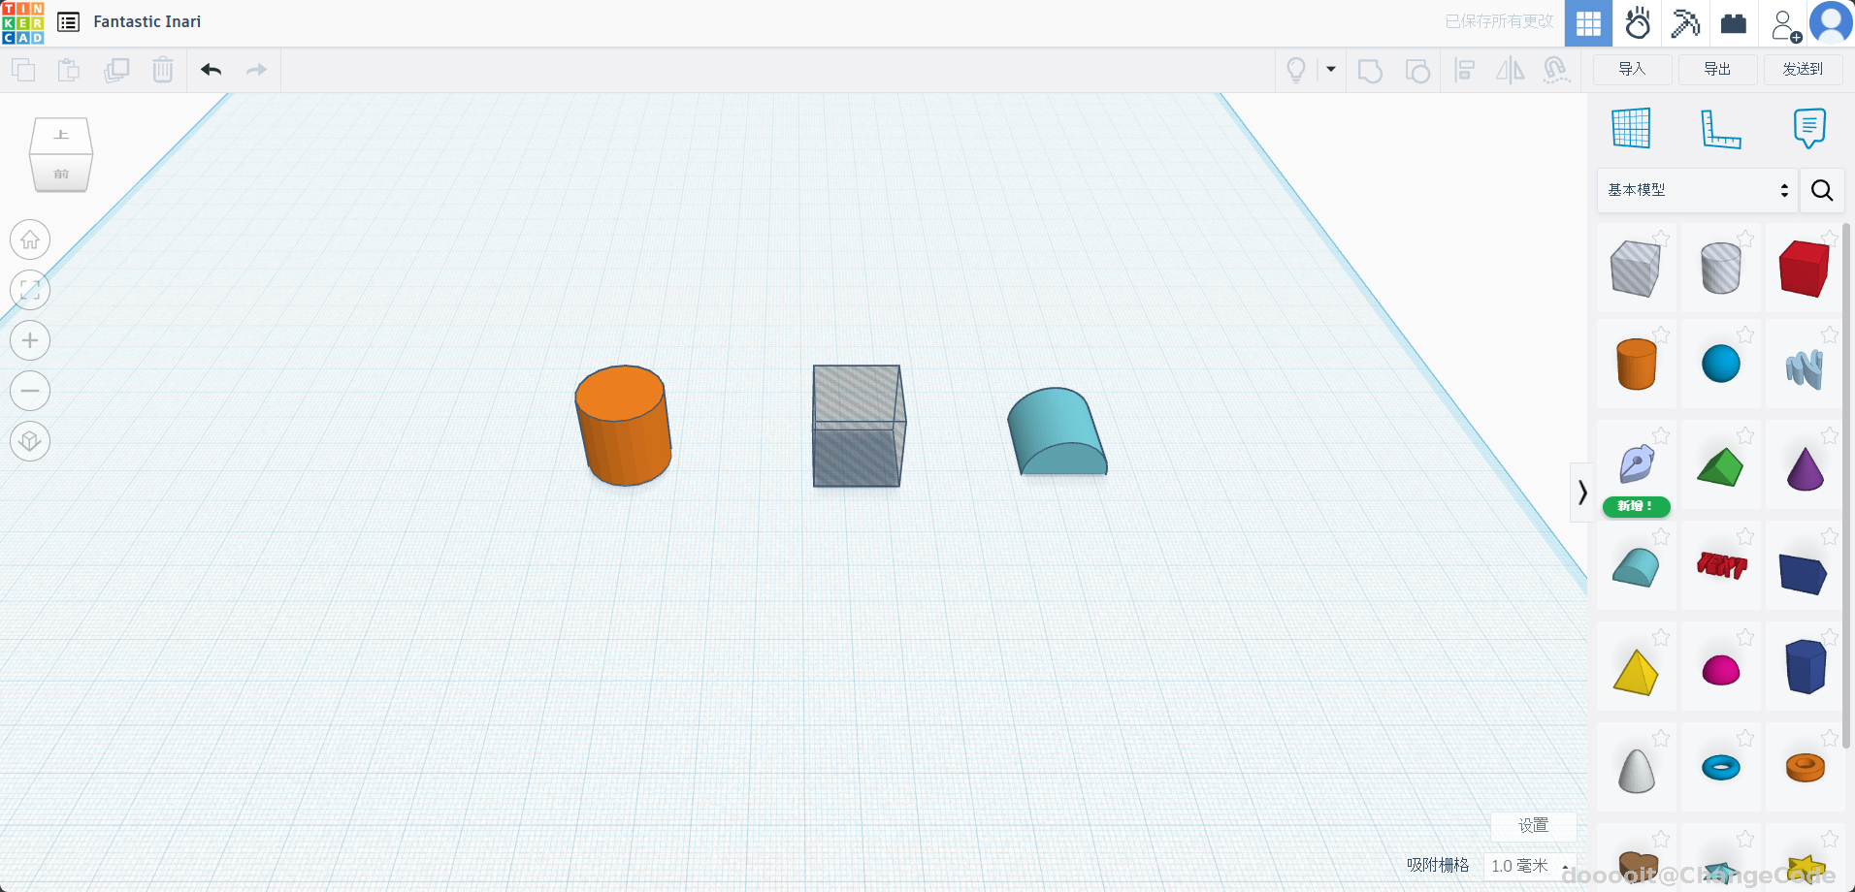Select the workplane tool
1855x892 pixels.
(1631, 128)
